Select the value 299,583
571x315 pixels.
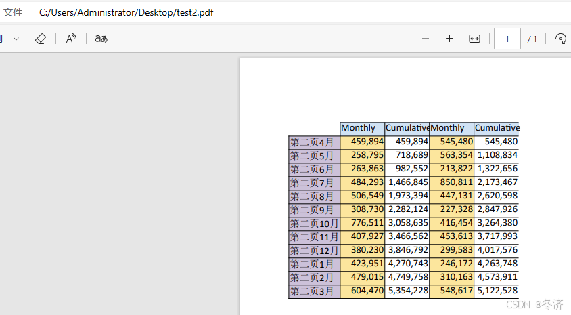456,249
